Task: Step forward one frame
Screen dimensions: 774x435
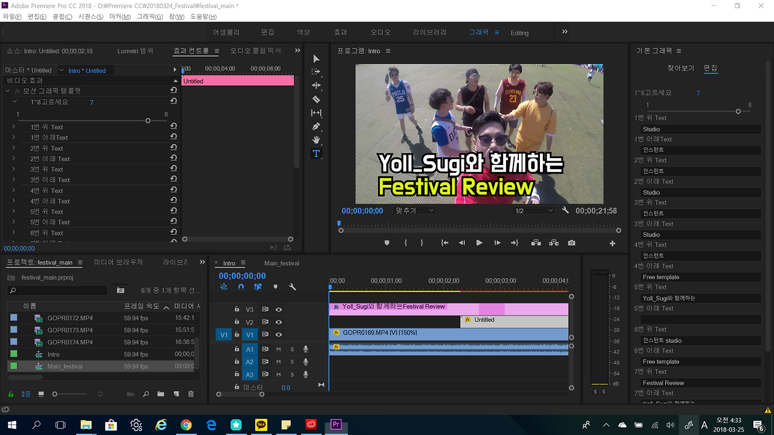Action: pyautogui.click(x=497, y=243)
